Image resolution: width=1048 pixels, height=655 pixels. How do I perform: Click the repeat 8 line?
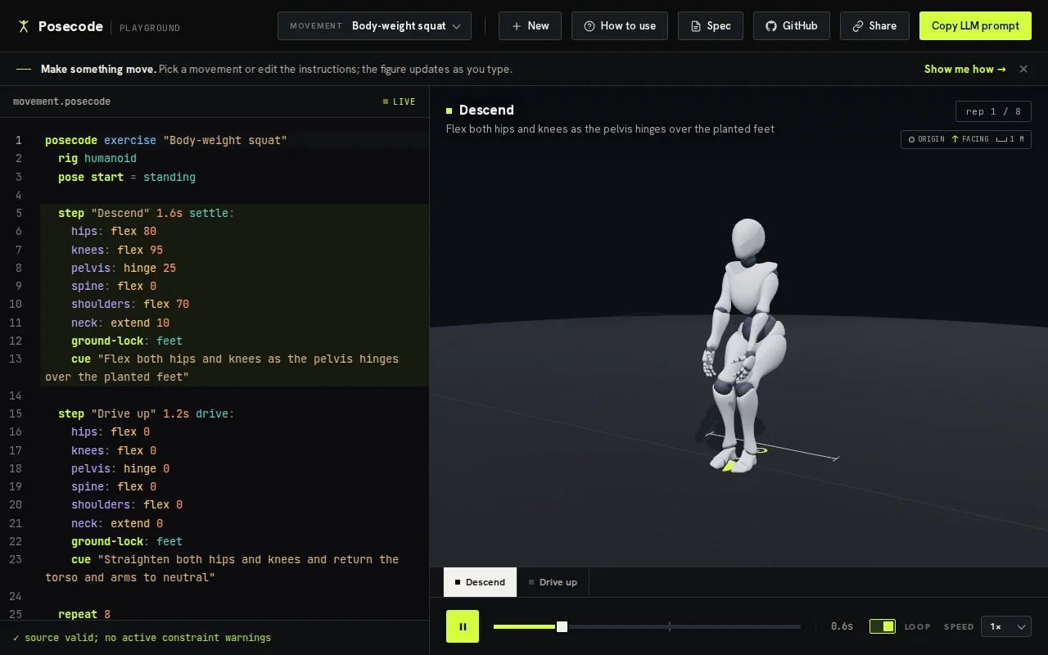[84, 614]
